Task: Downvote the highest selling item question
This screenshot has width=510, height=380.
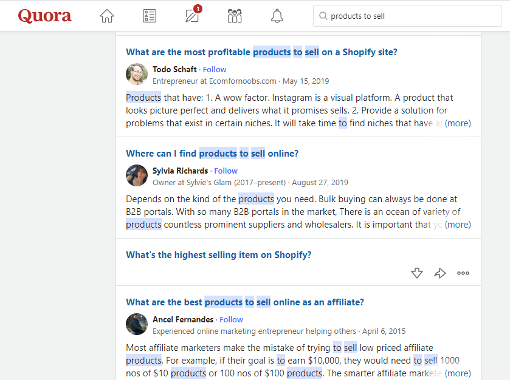Action: point(416,273)
